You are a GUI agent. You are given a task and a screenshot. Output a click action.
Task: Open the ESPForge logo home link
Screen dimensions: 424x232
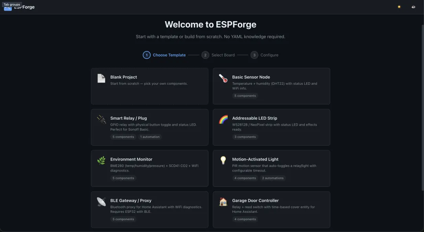19,7
